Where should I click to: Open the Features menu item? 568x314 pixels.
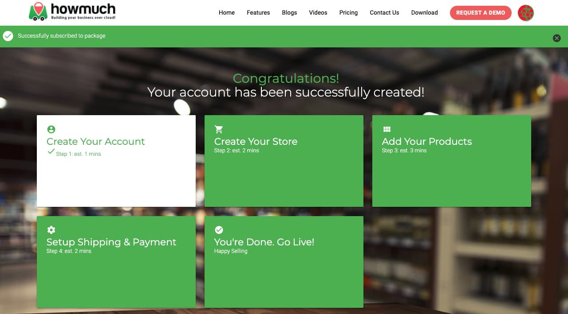pyautogui.click(x=258, y=12)
